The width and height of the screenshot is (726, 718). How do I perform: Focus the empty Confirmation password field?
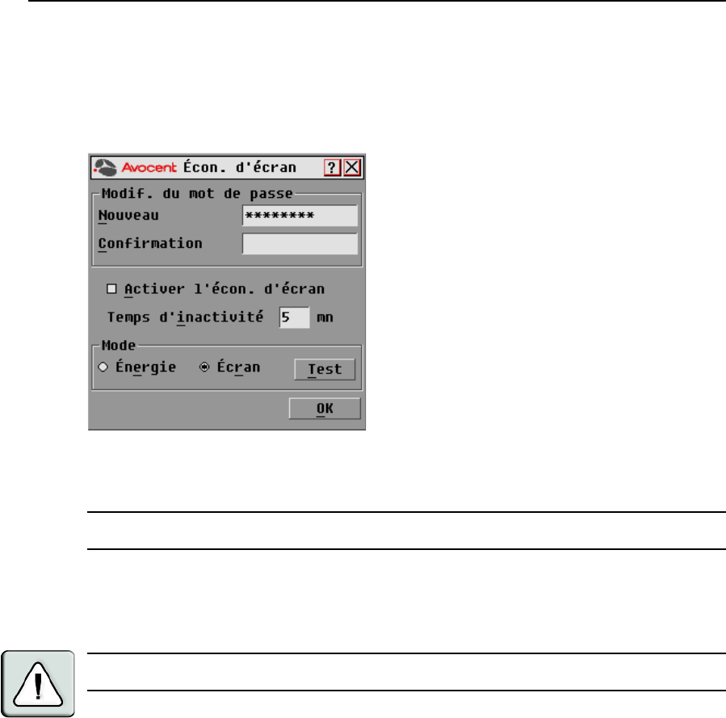click(300, 243)
